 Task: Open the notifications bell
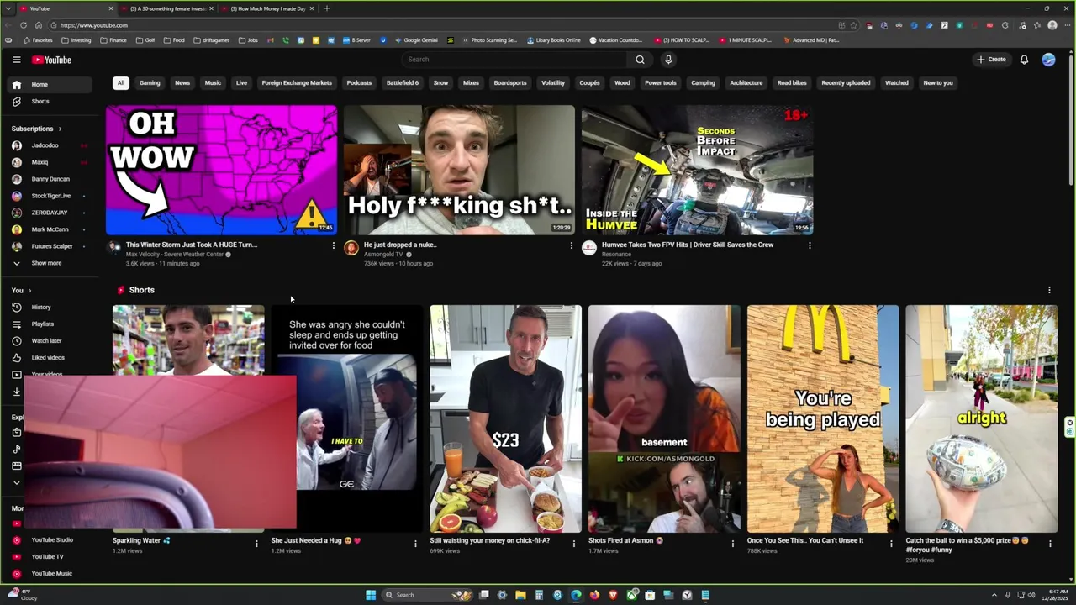pyautogui.click(x=1024, y=60)
